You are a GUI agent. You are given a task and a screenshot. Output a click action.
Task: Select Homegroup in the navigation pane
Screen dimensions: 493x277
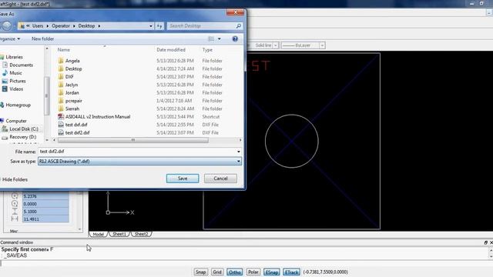(x=18, y=105)
